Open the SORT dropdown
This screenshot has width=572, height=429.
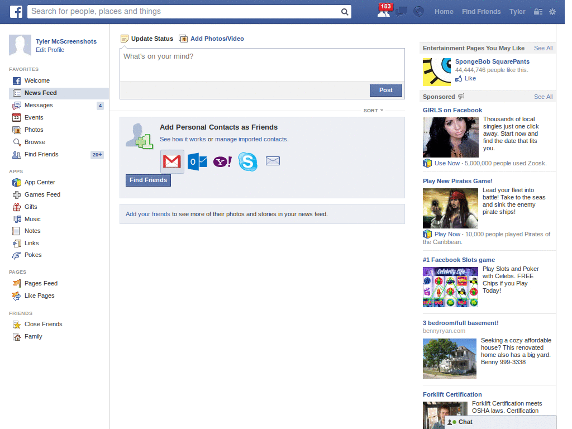(x=373, y=111)
